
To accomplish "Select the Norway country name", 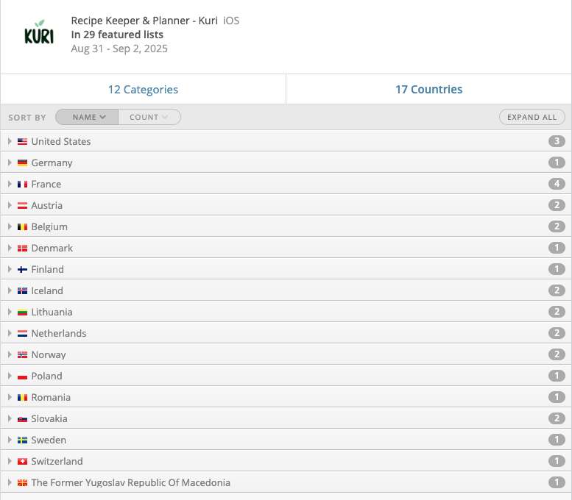I will point(49,354).
